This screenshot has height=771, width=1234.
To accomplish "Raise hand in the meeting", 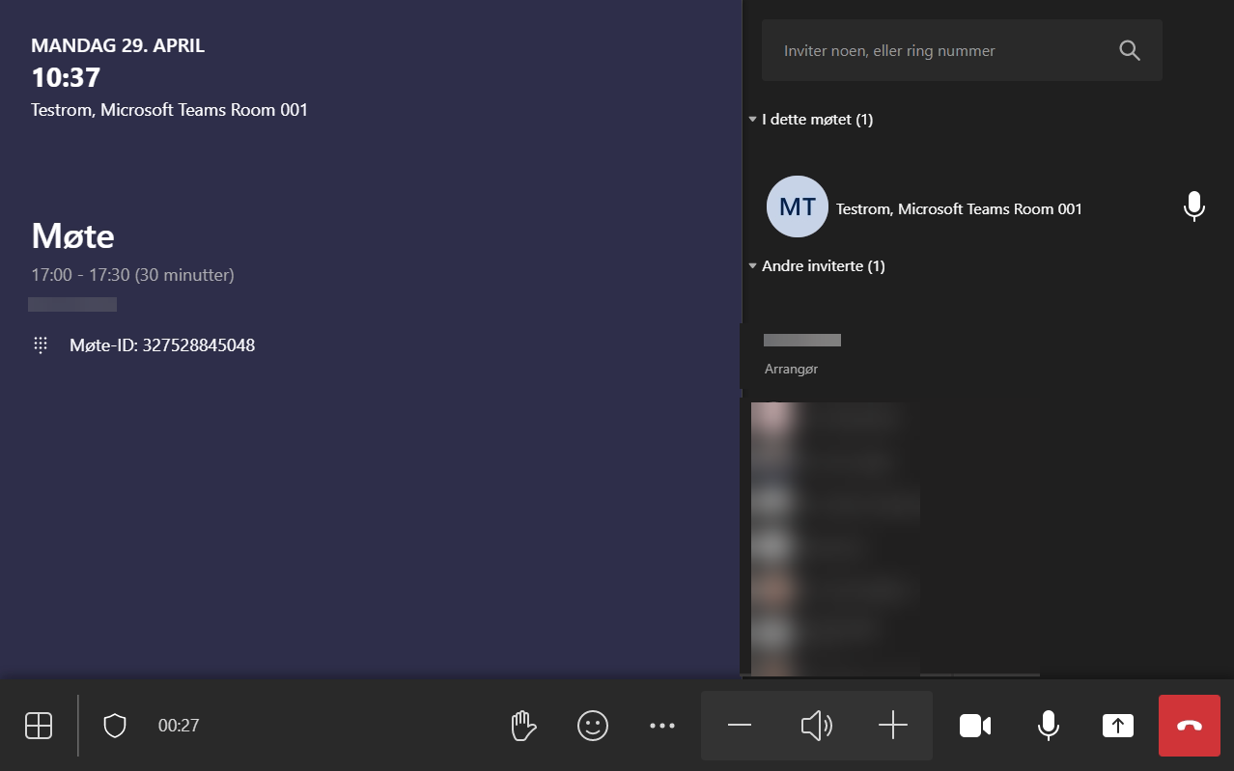I will [x=523, y=726].
